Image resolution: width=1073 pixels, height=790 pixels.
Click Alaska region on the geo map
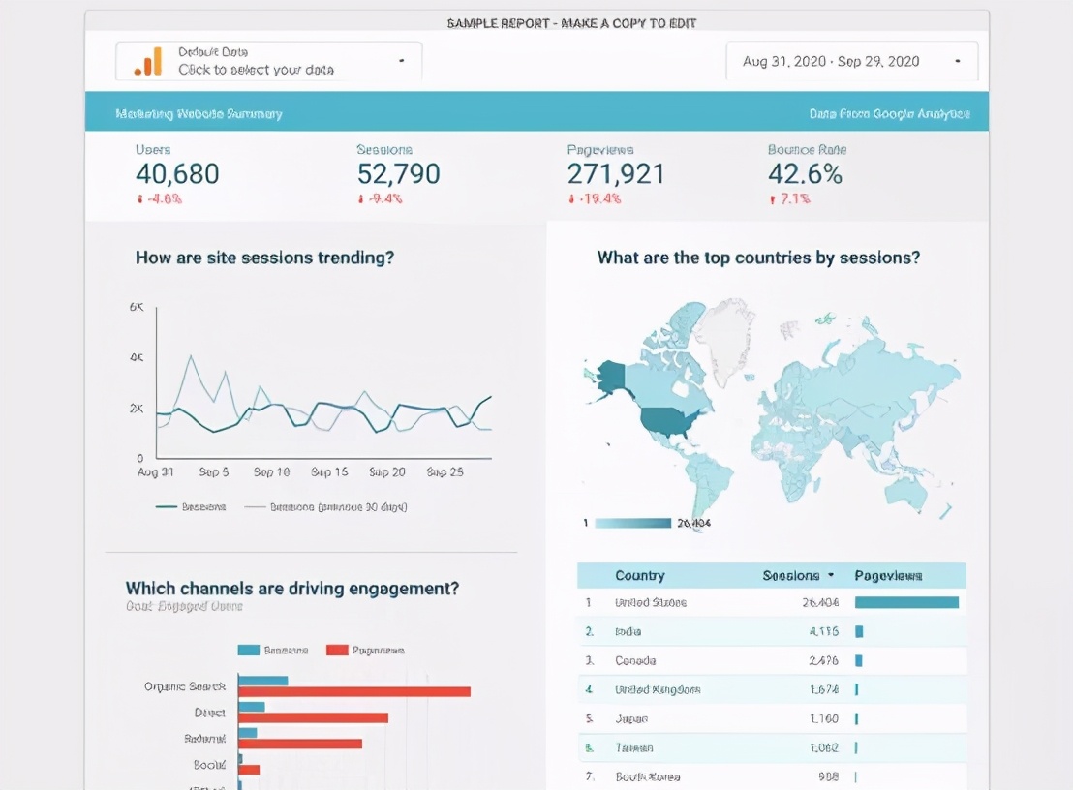(x=611, y=377)
